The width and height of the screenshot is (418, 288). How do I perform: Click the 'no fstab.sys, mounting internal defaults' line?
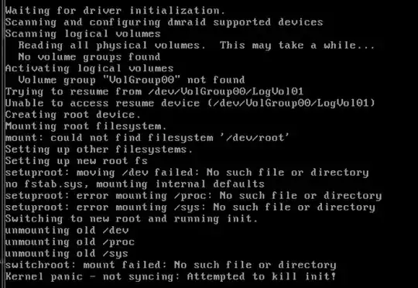pyautogui.click(x=135, y=184)
